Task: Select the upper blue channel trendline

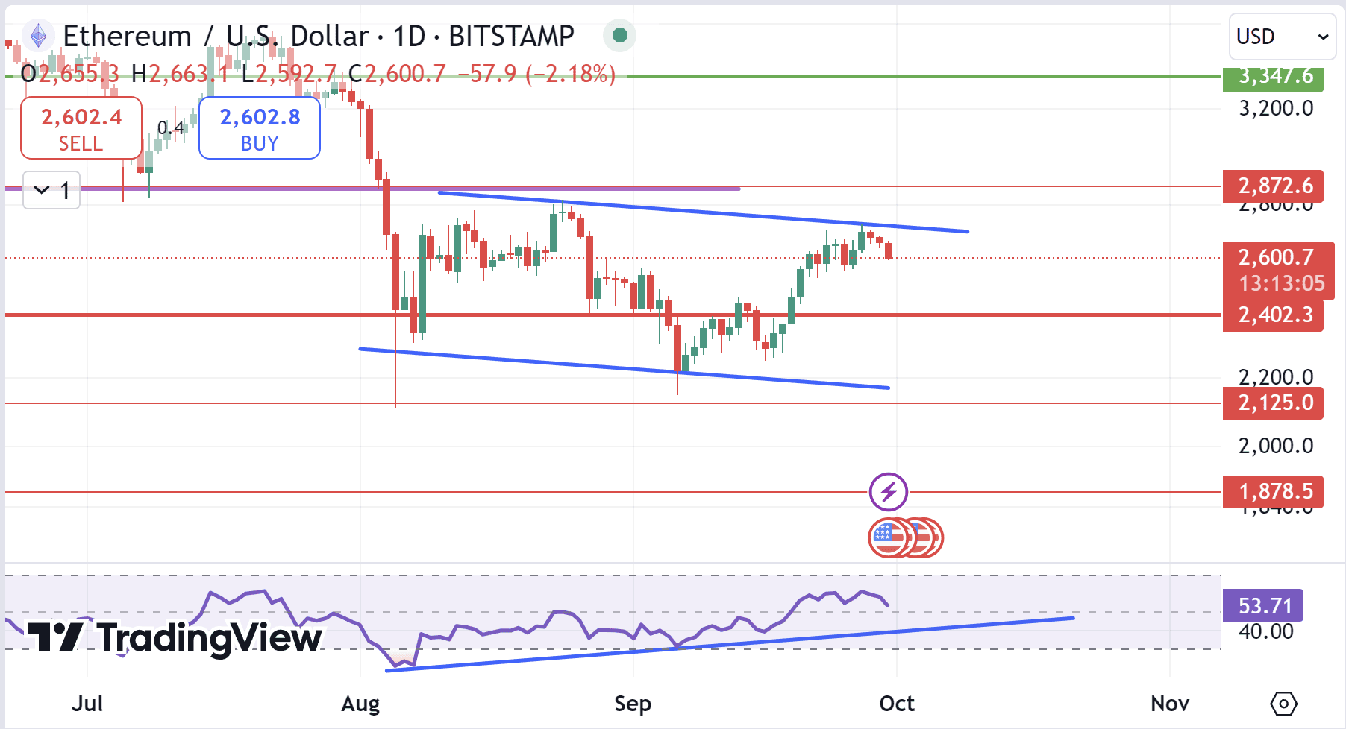Action: click(x=703, y=212)
